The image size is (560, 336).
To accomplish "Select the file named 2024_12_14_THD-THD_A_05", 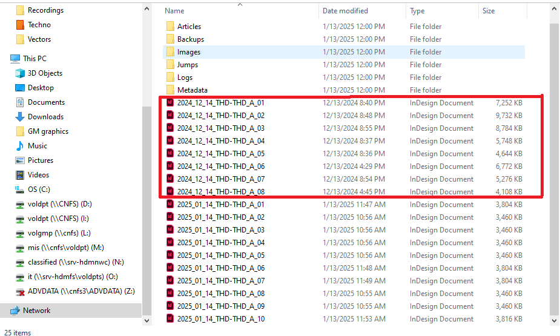I will coord(220,154).
